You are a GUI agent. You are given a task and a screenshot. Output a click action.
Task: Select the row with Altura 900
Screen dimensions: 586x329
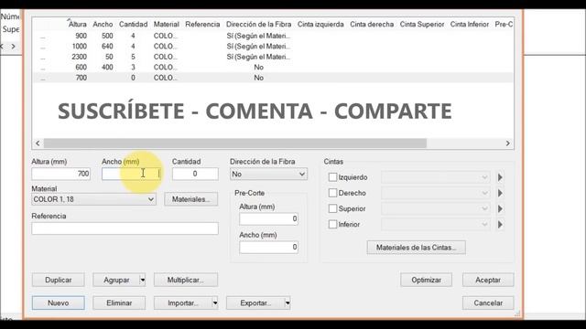point(273,36)
